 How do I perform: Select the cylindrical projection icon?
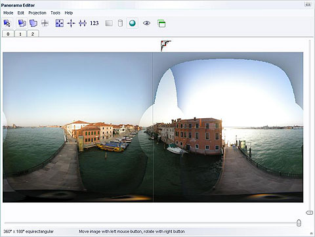pos(120,23)
